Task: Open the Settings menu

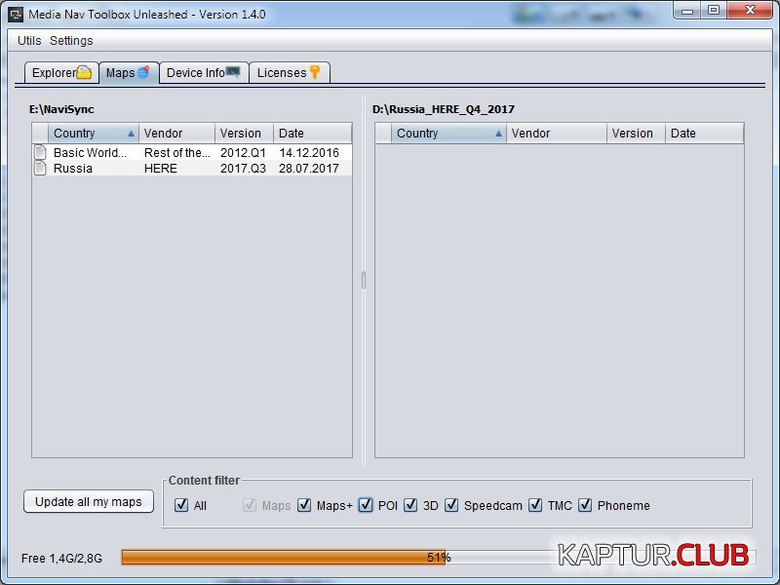Action: tap(71, 41)
